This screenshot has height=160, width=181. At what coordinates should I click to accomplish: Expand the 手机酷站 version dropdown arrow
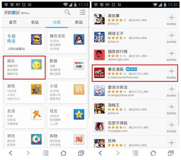pyautogui.click(x=29, y=13)
